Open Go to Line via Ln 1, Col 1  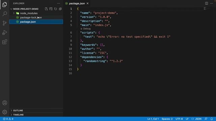click(x=153, y=119)
